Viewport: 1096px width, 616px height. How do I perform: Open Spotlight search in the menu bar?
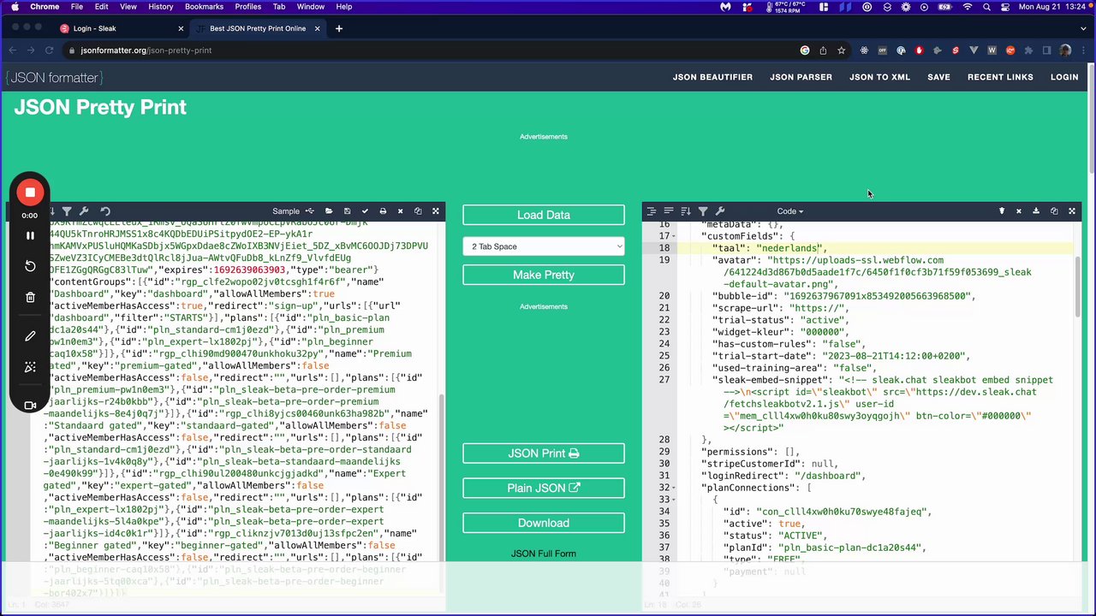[x=986, y=7]
